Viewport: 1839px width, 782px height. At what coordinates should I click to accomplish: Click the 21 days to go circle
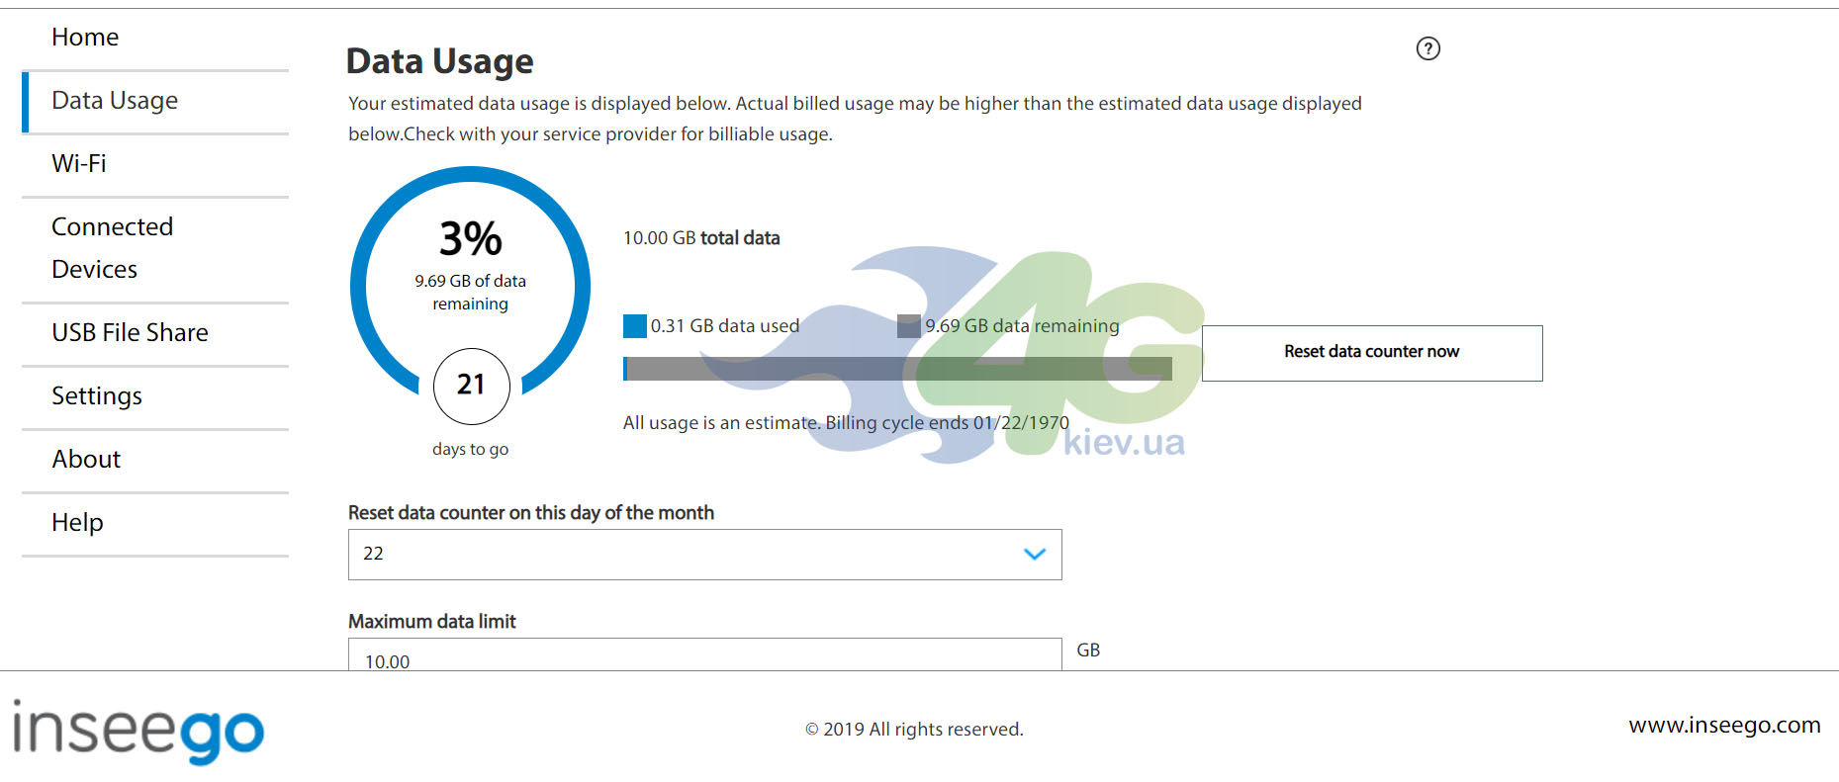(x=471, y=386)
